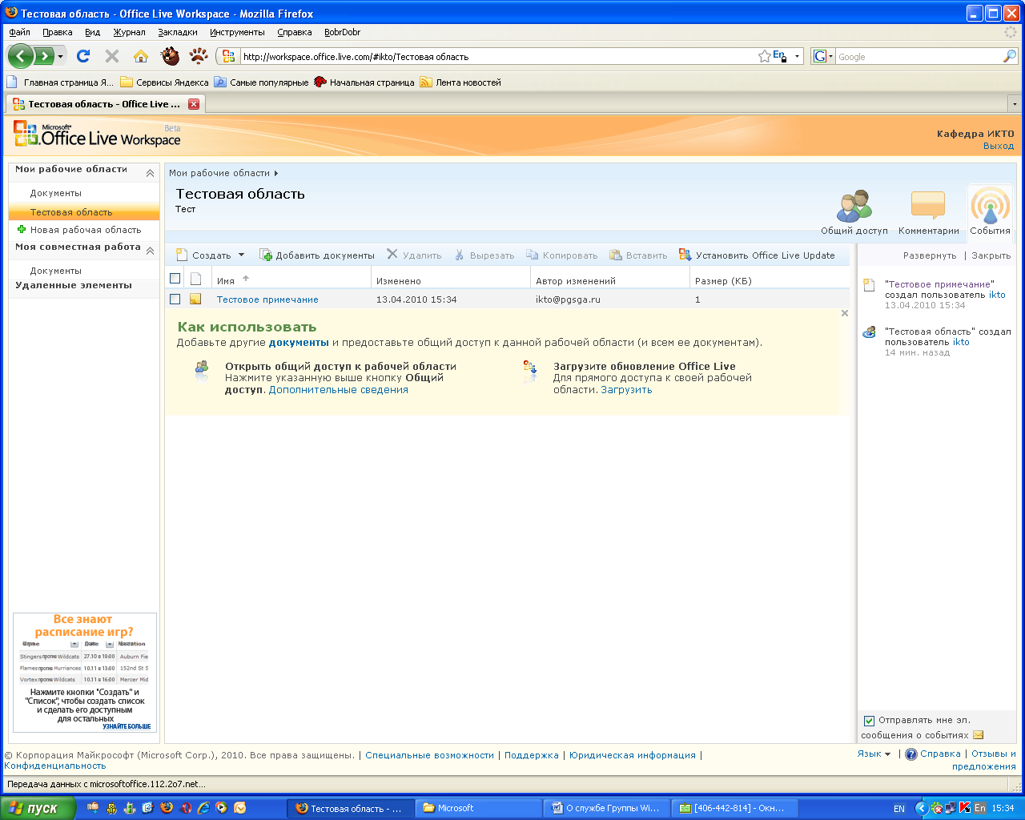This screenshot has width=1025, height=820.
Task: Click the EN language indicator in taskbar
Action: click(899, 809)
